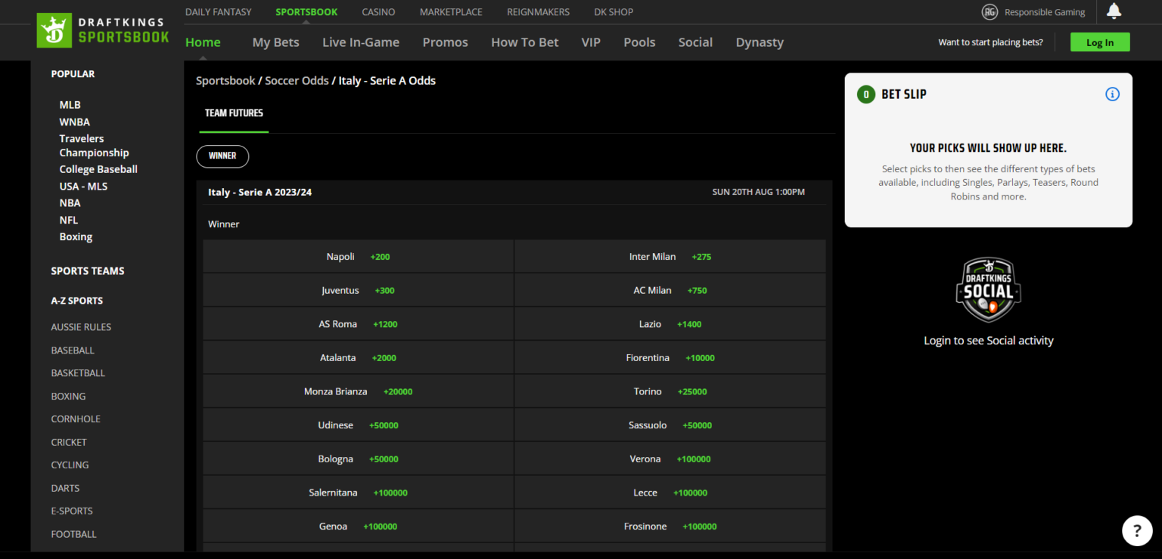The height and width of the screenshot is (559, 1162).
Task: Switch to Daily Fantasy product
Action: 219,12
